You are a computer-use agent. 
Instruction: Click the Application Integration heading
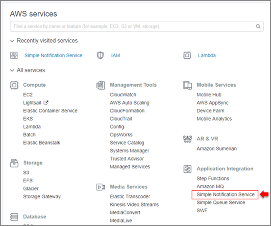pos(225,169)
